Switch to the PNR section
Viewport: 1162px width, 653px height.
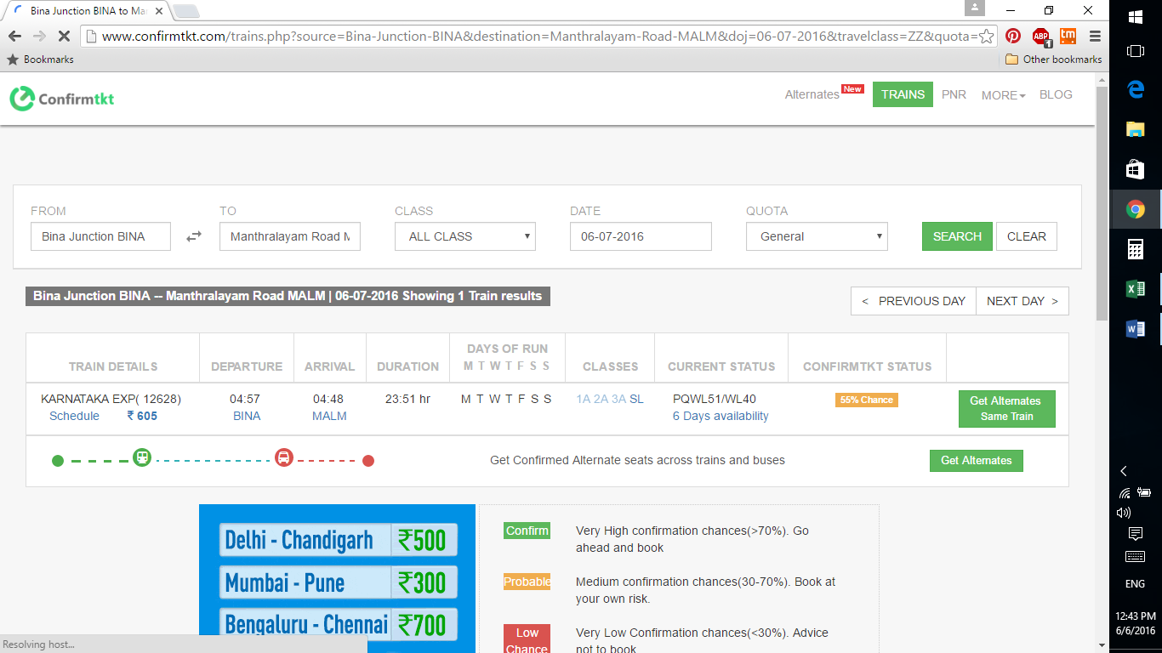point(954,94)
